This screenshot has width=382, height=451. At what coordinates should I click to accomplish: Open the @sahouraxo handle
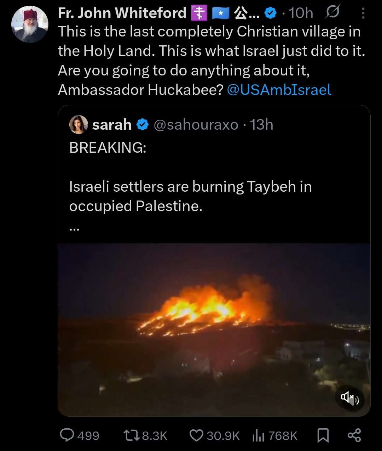[x=196, y=125]
